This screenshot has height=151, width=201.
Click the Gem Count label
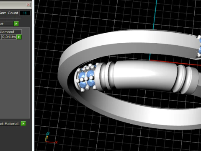pyautogui.click(x=9, y=13)
